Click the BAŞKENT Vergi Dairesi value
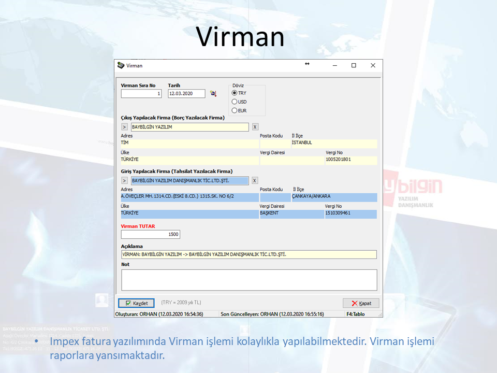Screen dimensions: 497x373 click(292, 214)
